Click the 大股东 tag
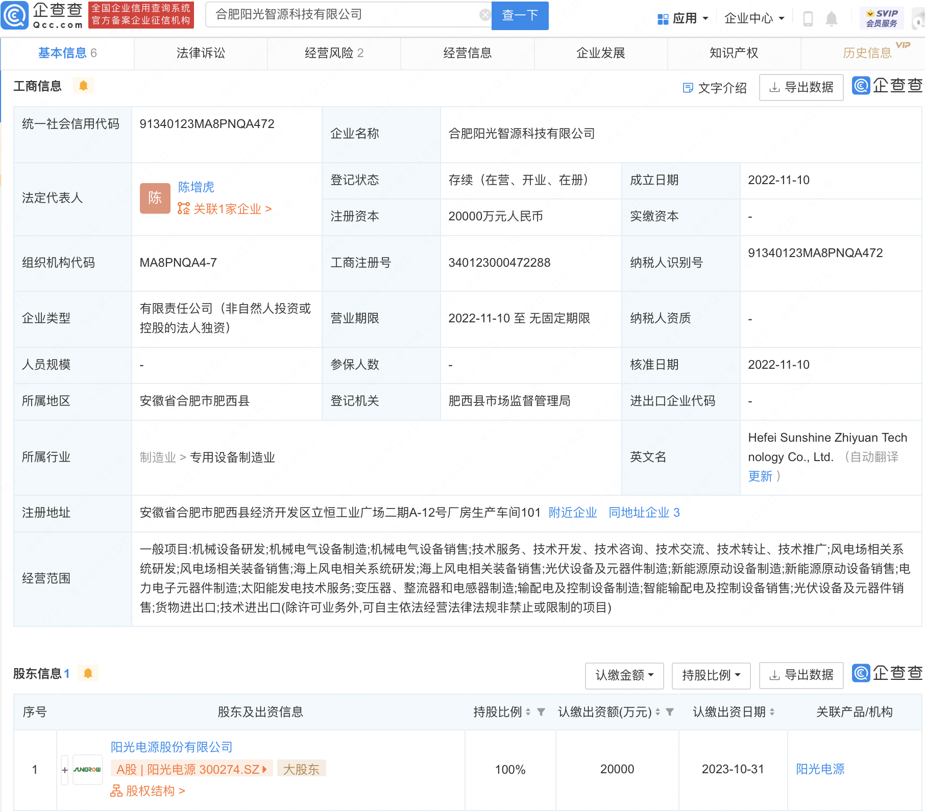This screenshot has width=925, height=812. pyautogui.click(x=301, y=769)
